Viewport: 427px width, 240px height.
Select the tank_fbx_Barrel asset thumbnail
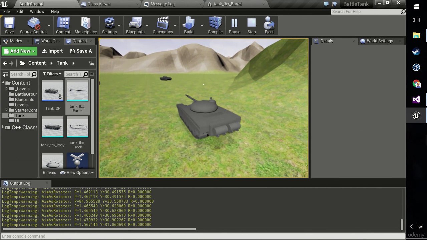[77, 90]
